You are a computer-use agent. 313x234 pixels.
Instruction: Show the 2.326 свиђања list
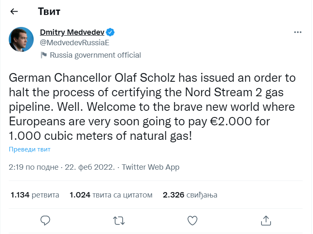pyautogui.click(x=190, y=195)
